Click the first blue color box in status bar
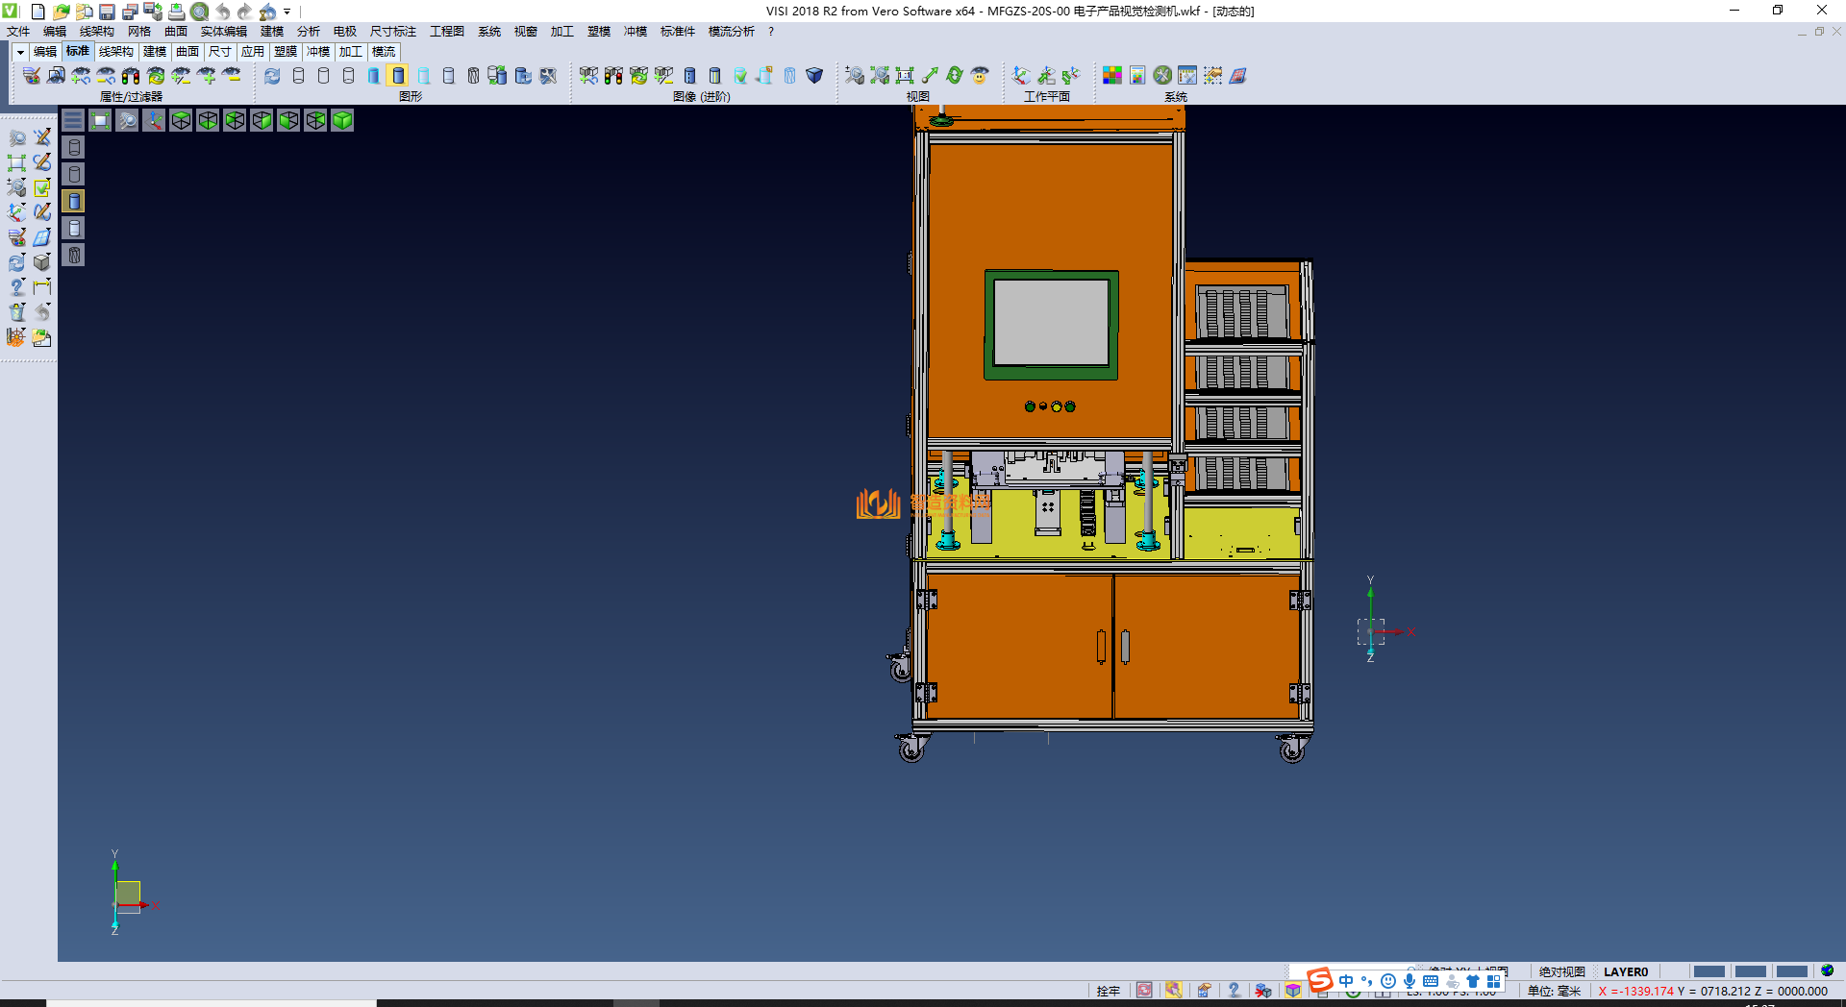 pyautogui.click(x=1709, y=971)
